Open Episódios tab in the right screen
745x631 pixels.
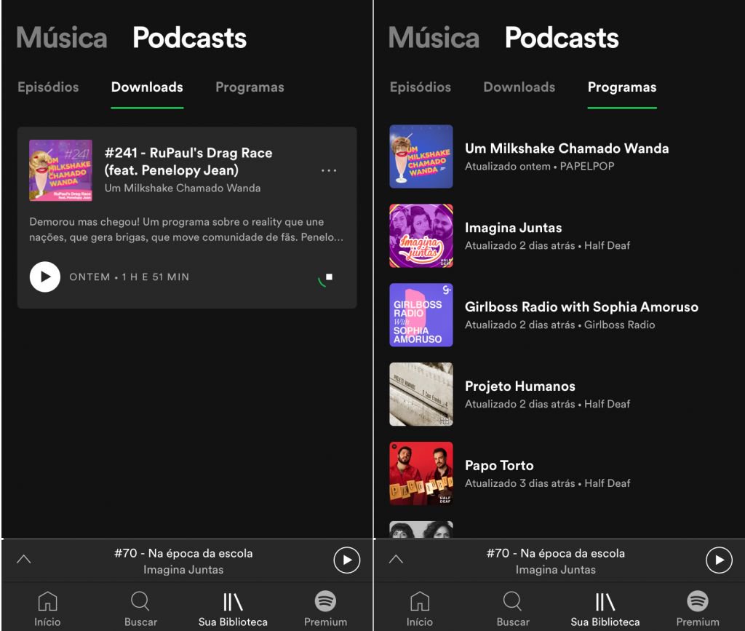(x=420, y=87)
